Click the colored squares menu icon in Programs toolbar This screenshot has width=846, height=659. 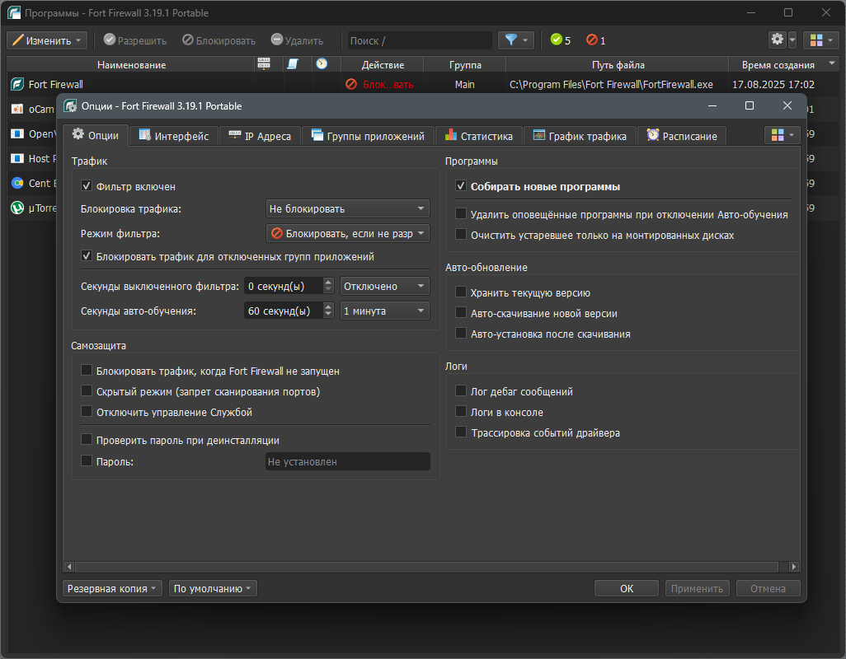coord(820,40)
